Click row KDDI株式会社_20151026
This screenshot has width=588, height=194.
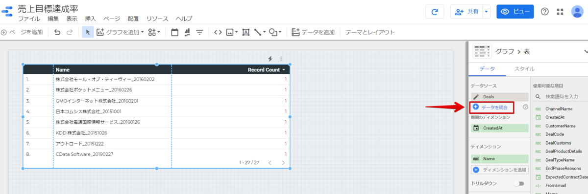(156, 133)
